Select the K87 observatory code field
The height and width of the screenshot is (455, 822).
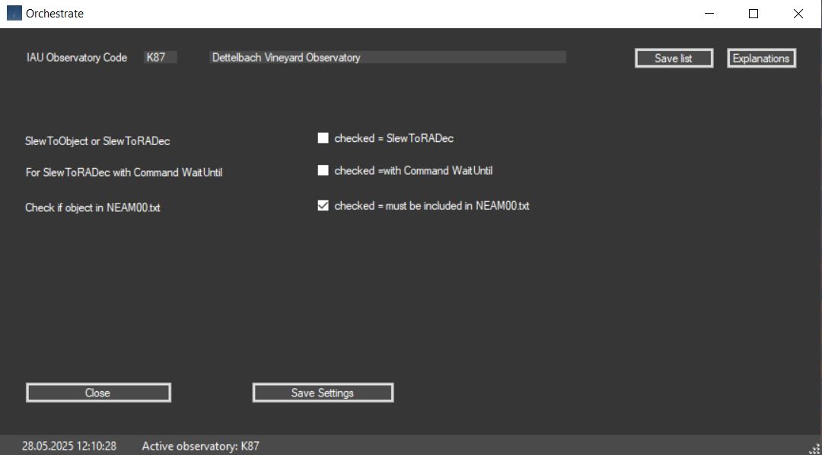click(x=161, y=58)
